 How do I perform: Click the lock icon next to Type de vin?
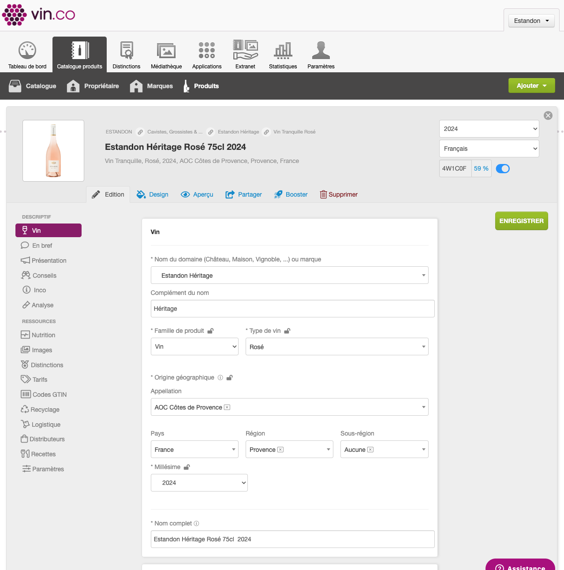click(287, 331)
